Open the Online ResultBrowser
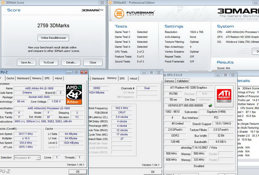This screenshot has height=175, width=259. pyautogui.click(x=53, y=38)
